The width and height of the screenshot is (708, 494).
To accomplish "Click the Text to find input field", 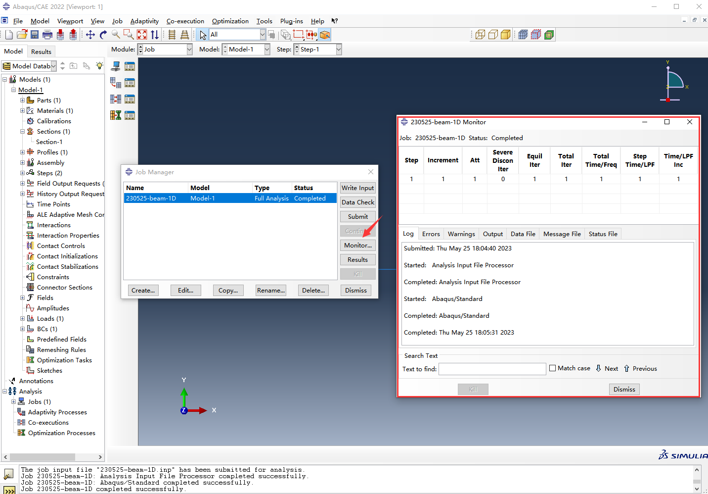I will 492,369.
